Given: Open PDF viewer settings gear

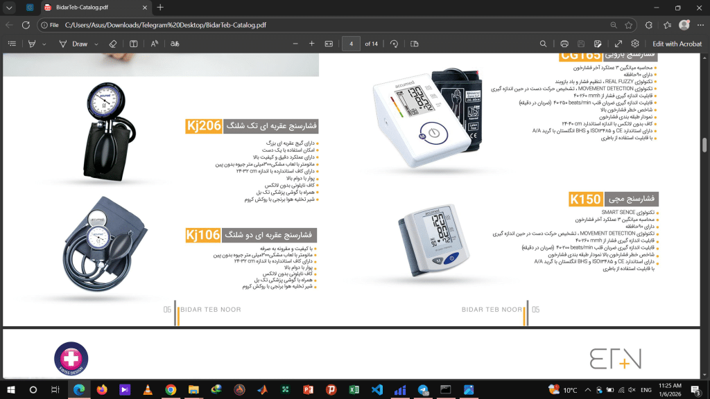Looking at the screenshot, I should click(635, 44).
